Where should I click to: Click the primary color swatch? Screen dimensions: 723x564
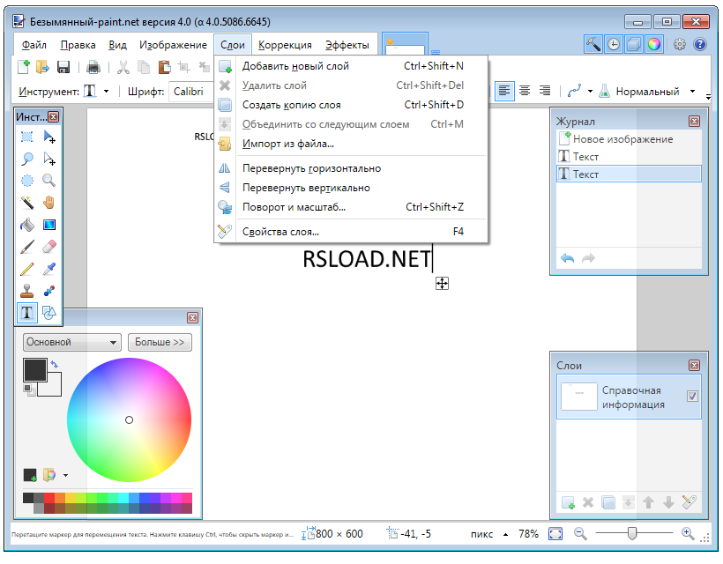35,370
